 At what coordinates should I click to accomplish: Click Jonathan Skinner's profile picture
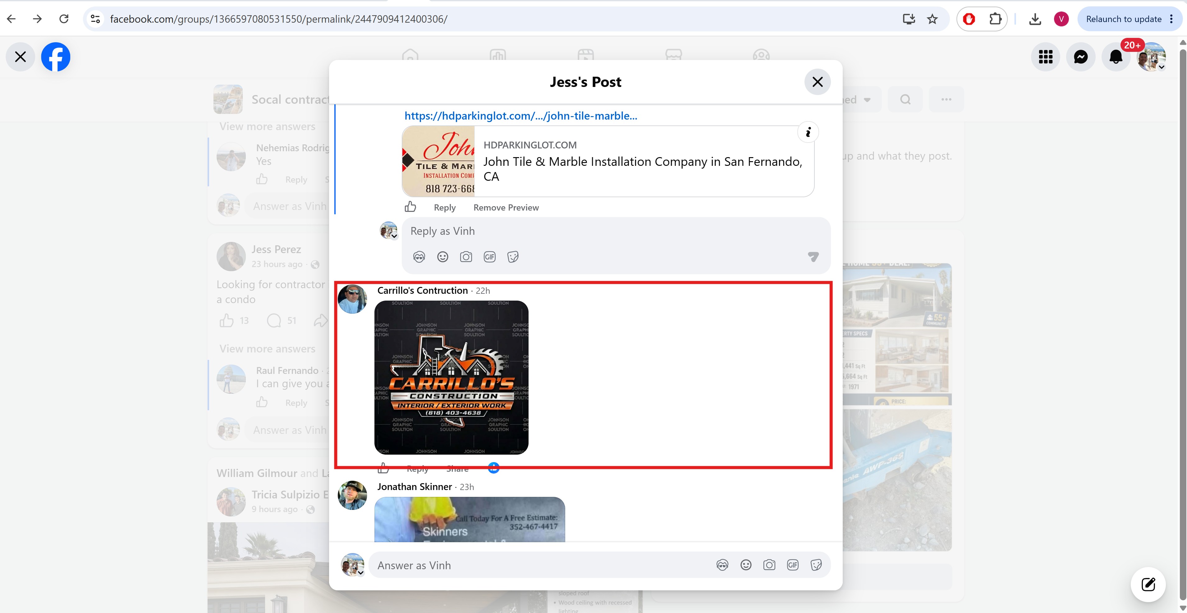coord(352,495)
